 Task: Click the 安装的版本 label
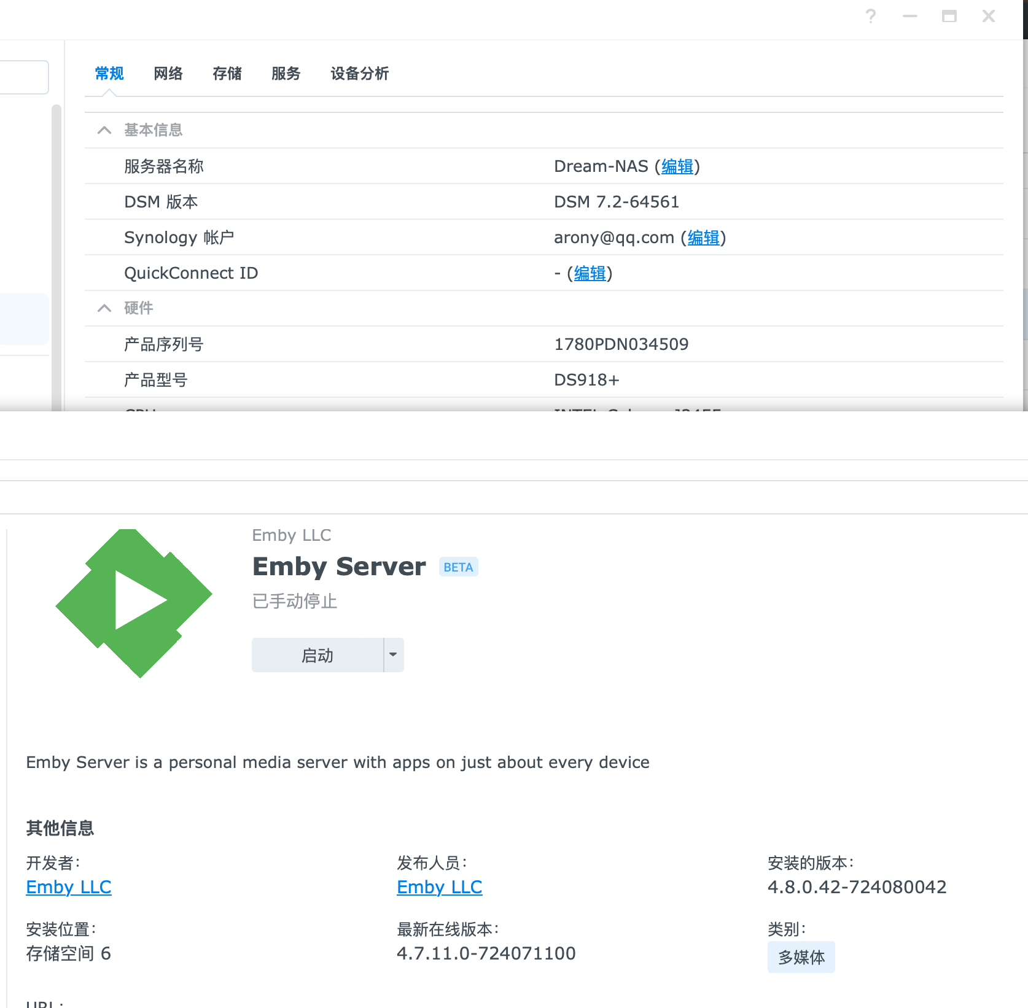tap(811, 863)
